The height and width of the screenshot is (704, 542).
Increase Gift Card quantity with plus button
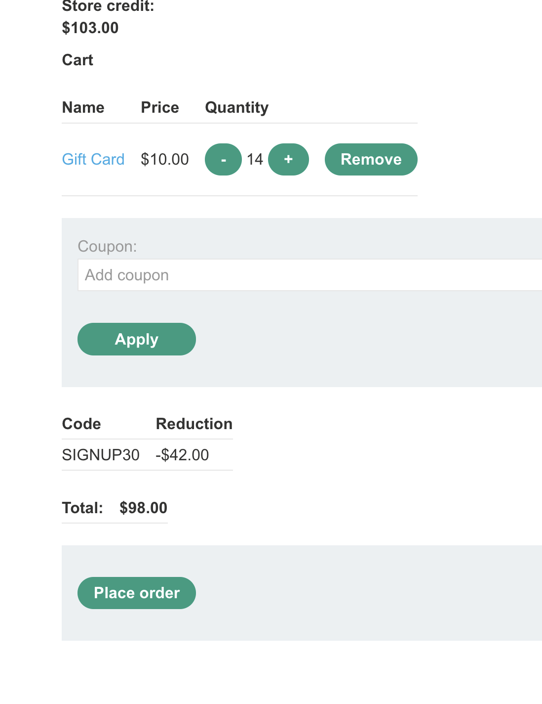coord(288,160)
